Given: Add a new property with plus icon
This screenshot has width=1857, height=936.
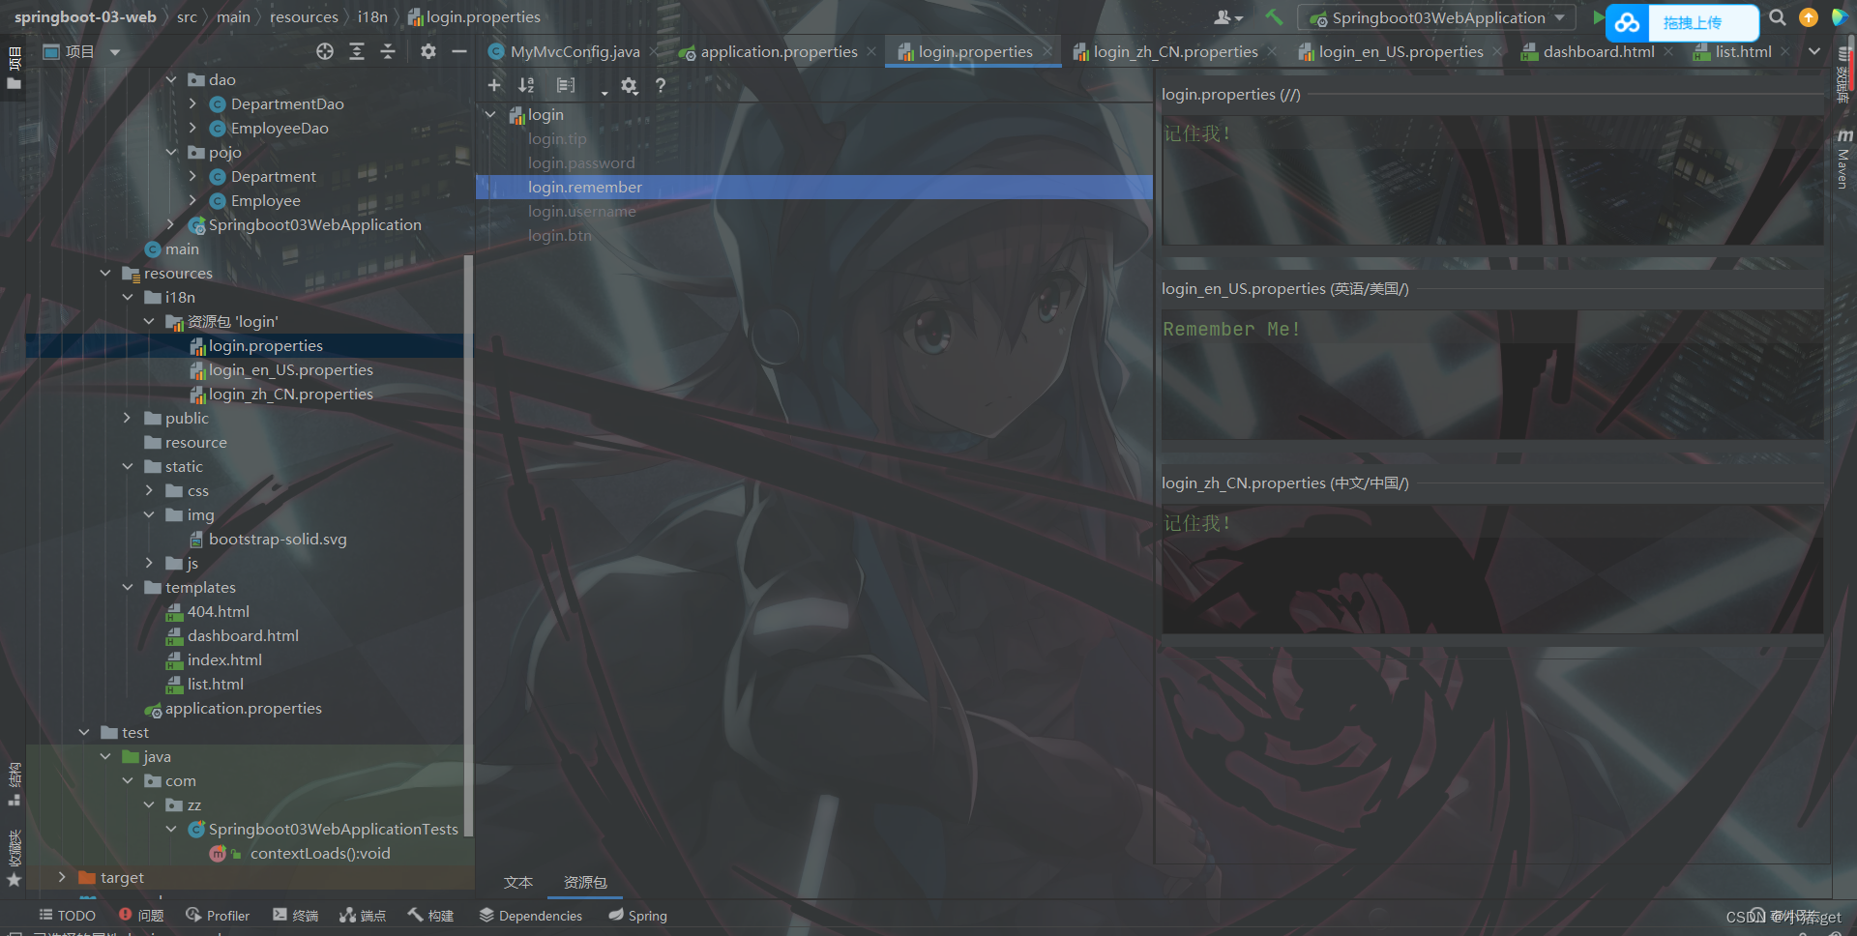Looking at the screenshot, I should 494,85.
